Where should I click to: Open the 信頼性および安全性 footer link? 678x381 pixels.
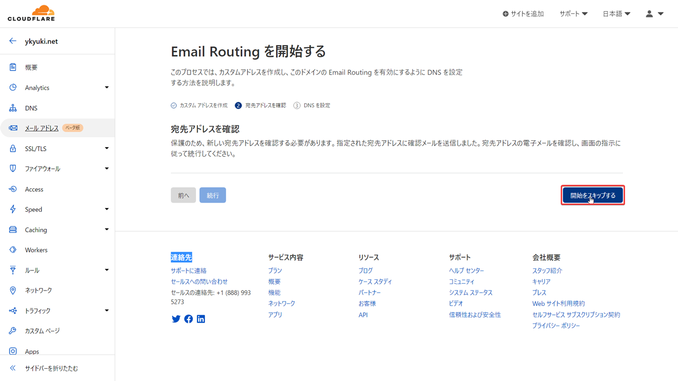tap(475, 315)
